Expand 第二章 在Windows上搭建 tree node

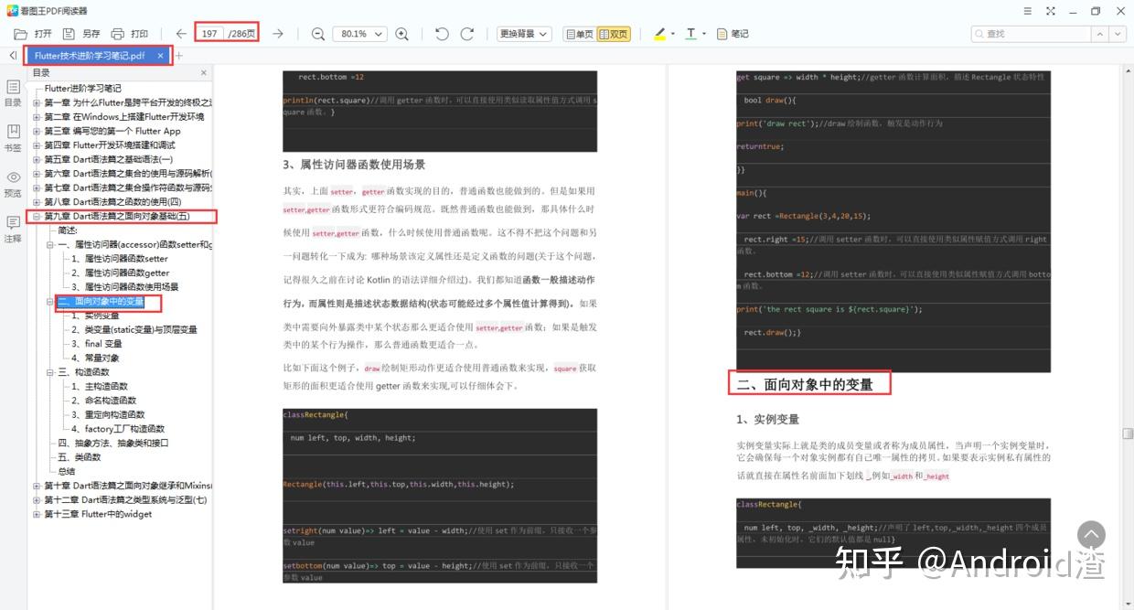[37, 117]
